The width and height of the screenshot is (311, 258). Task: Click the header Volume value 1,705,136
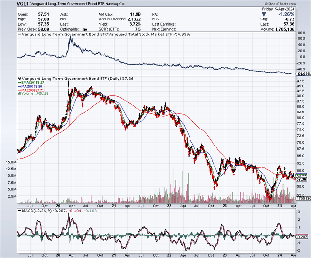point(285,29)
